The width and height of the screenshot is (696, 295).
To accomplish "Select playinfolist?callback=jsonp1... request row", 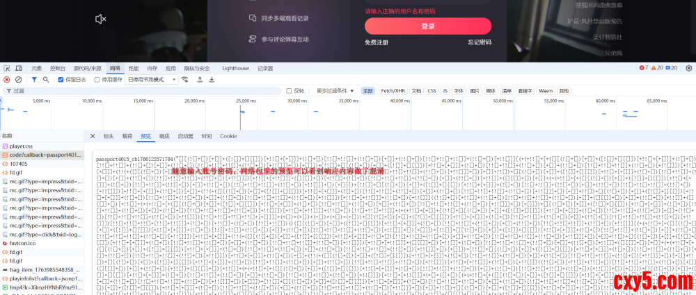I will 42,278.
